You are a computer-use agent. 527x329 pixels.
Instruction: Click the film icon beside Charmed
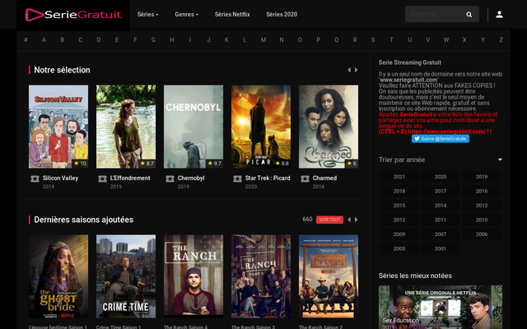tap(305, 178)
